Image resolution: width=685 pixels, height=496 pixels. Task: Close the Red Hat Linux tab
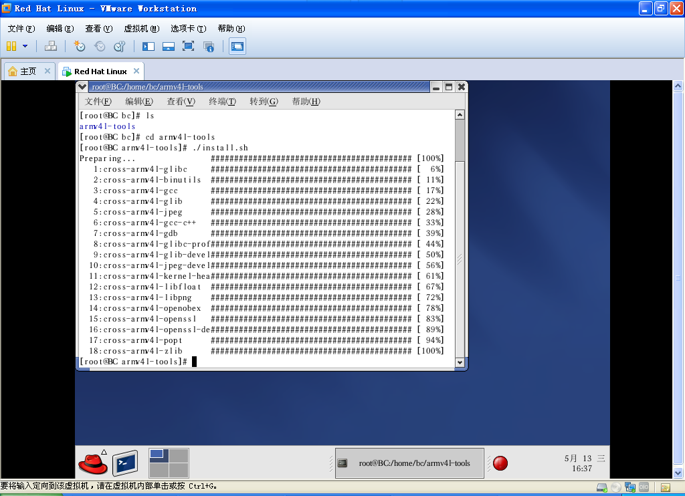(136, 71)
